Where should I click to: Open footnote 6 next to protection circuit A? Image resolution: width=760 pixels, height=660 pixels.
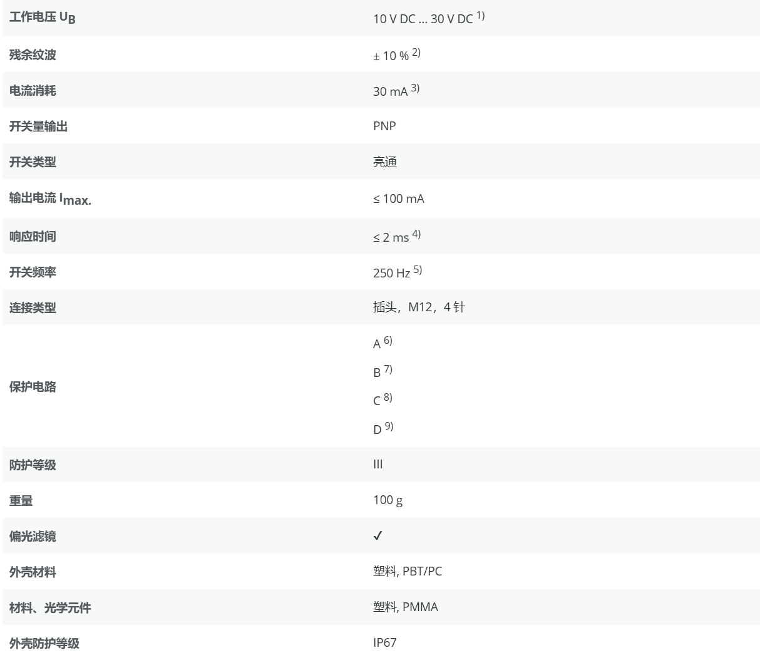click(x=388, y=341)
